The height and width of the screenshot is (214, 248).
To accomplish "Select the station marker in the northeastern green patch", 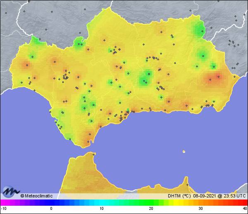I will [202, 31].
